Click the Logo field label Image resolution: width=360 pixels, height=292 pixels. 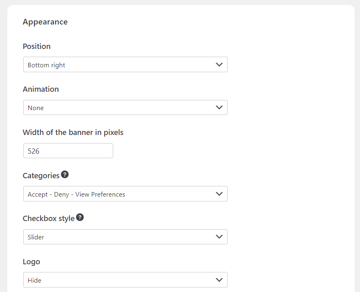[x=31, y=262]
